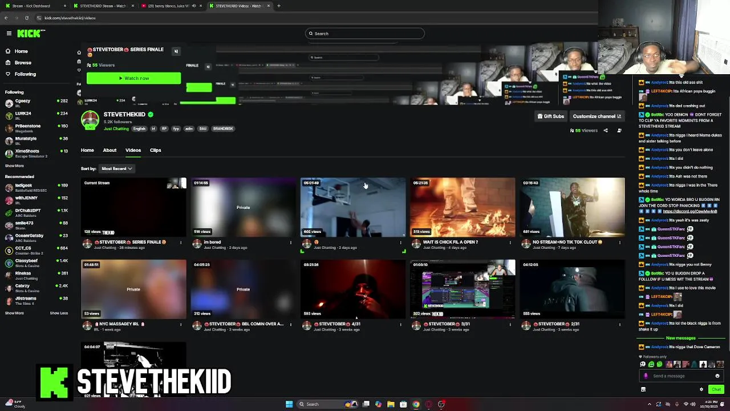Select PrBeenstone in the Following list
The width and height of the screenshot is (730, 411).
tap(36, 128)
